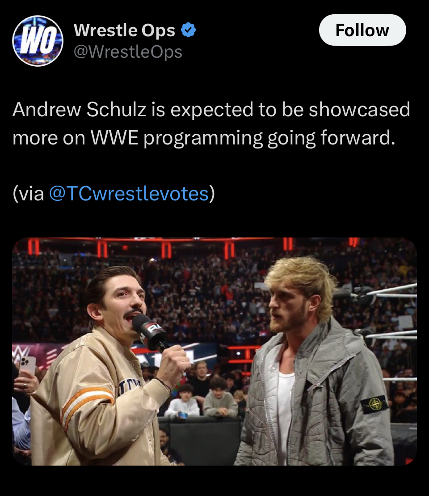
Task: Click the words Andrew Schulz in tweet
Action: coord(80,110)
